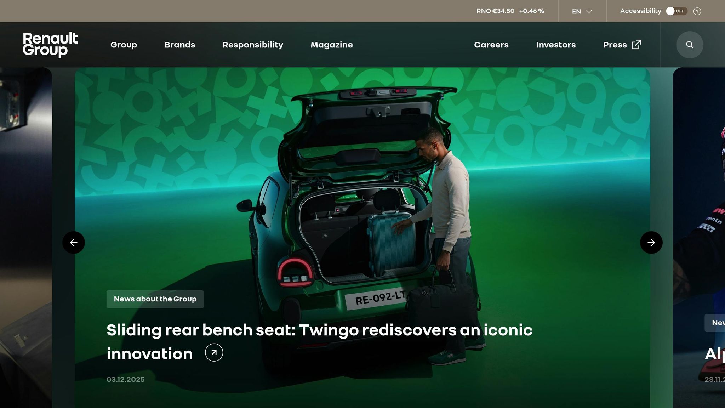Open article via circled arrow icon
Image resolution: width=725 pixels, height=408 pixels.
click(x=214, y=352)
